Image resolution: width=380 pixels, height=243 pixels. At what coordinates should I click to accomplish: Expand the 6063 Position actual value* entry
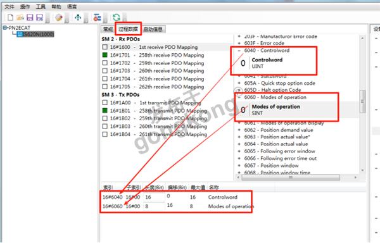[239, 137]
